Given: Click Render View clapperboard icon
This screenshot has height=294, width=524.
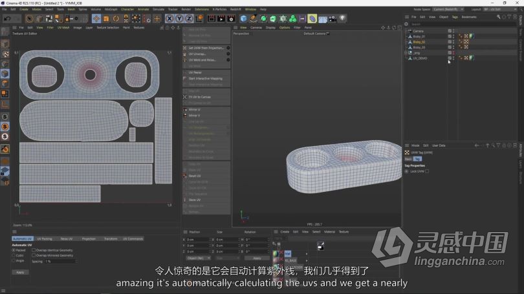Looking at the screenshot, I should [x=212, y=19].
